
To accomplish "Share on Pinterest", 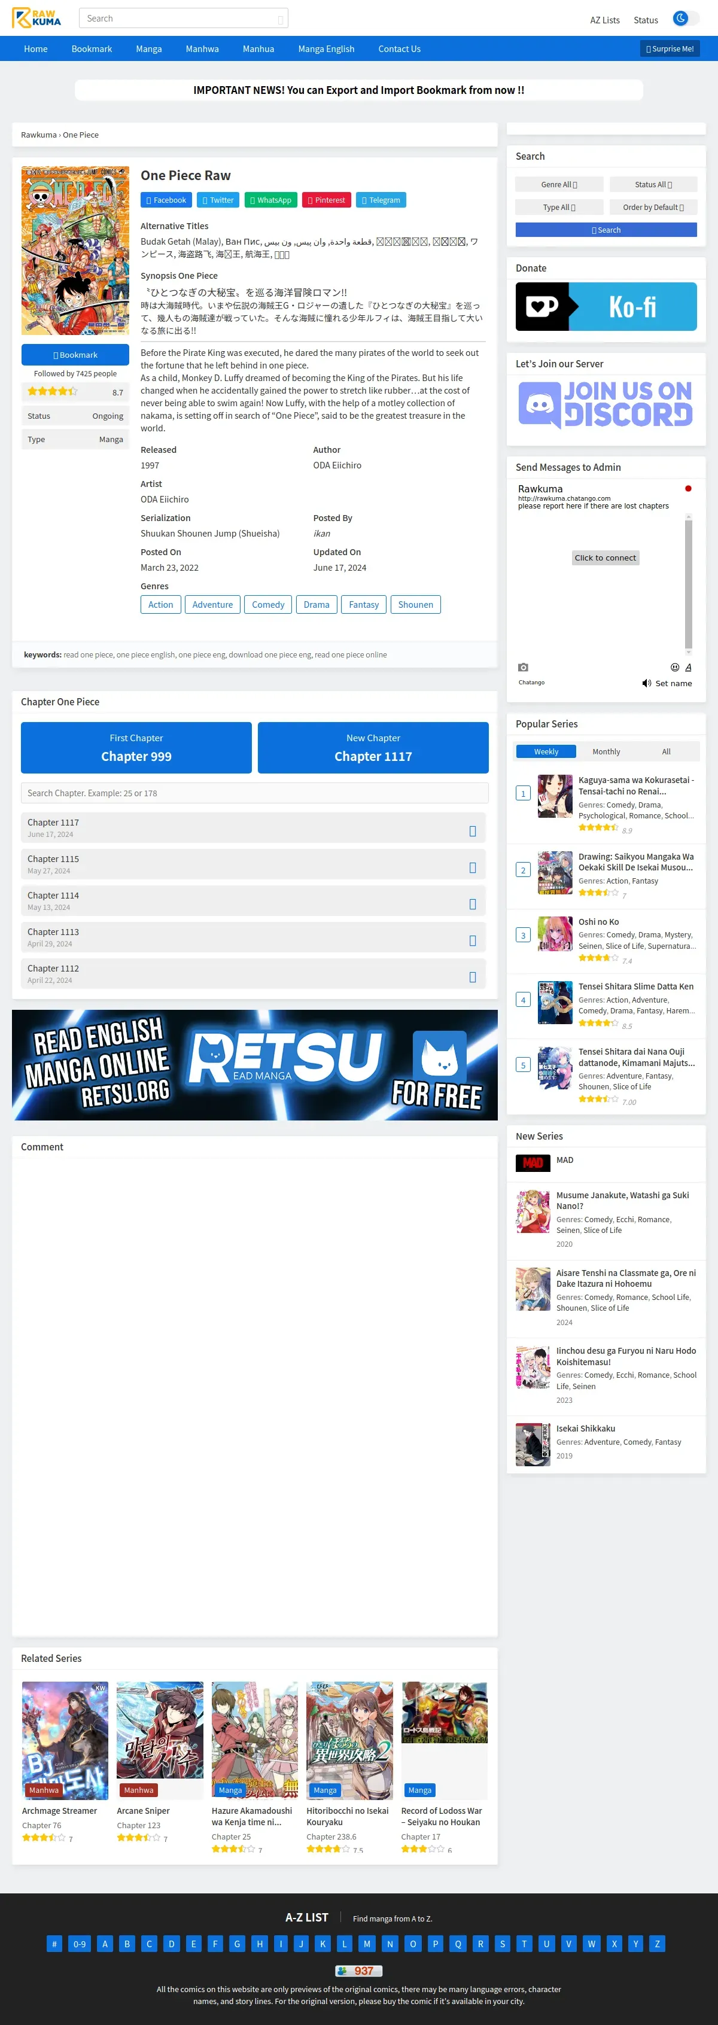I will tap(326, 200).
